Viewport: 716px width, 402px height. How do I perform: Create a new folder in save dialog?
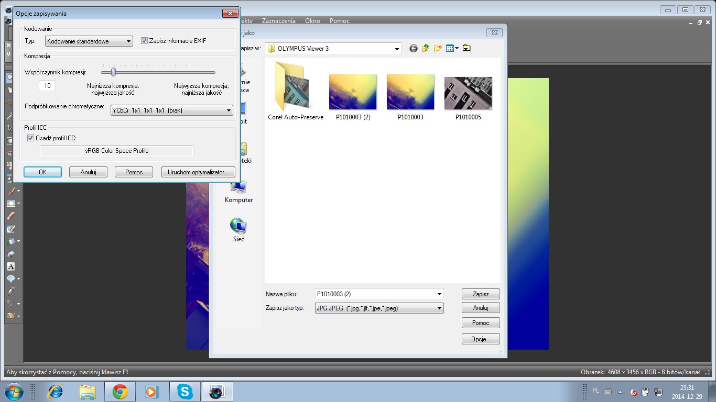tap(438, 48)
